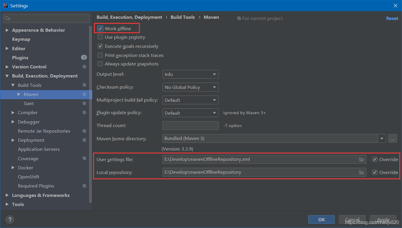Click the search magnifier icon in settings
402x228 pixels.
coord(8,18)
